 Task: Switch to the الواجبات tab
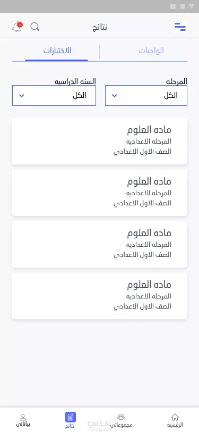tap(151, 51)
